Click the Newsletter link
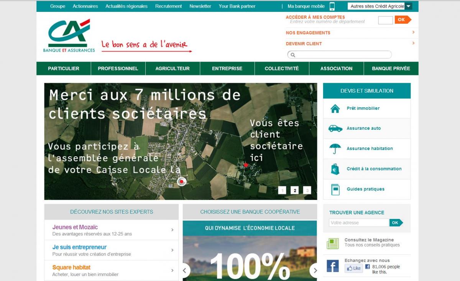Viewport: 460px width, 281px height. (200, 6)
